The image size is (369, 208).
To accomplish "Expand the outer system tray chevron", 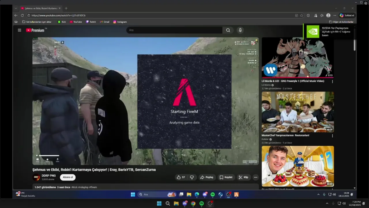I will [327, 203].
